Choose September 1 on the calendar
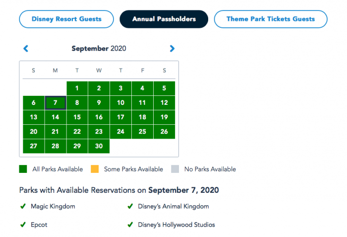The height and width of the screenshot is (237, 347). (77, 88)
